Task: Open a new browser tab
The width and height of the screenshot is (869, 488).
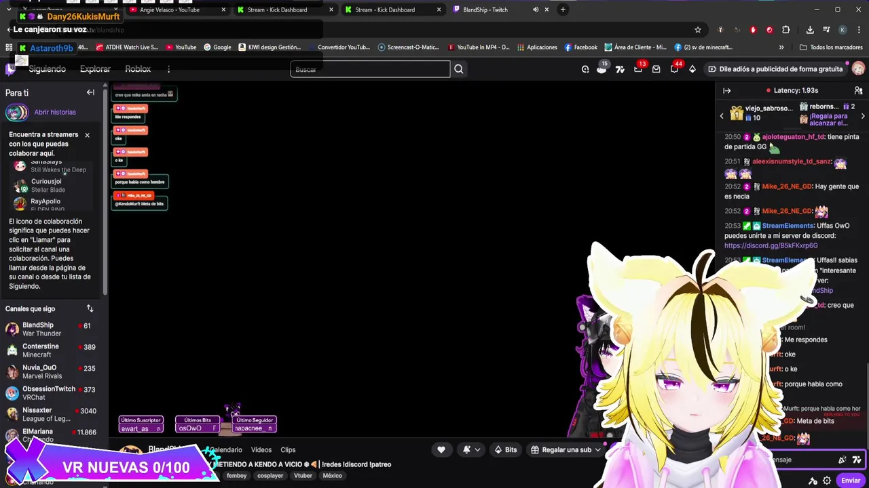Action: click(x=563, y=9)
